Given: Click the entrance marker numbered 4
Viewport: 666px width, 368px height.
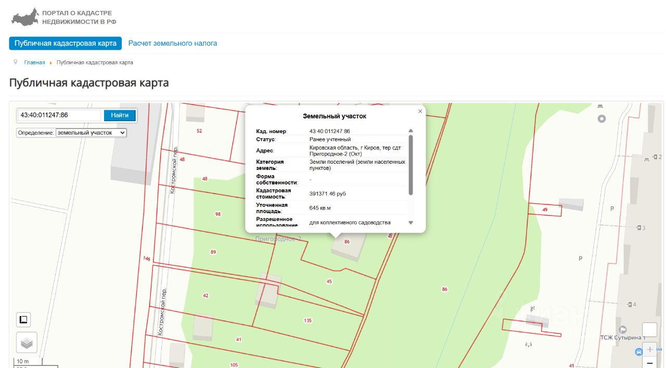Looking at the screenshot, I should [x=632, y=304].
